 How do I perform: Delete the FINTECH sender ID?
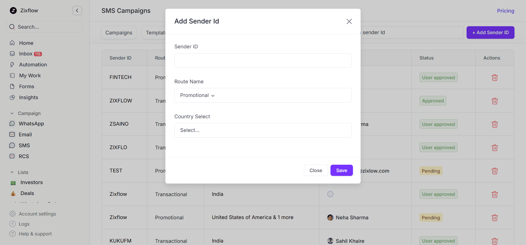(x=495, y=78)
